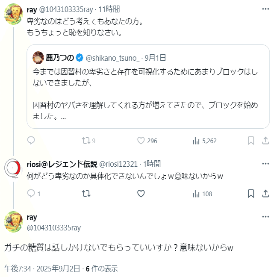
Task: View riosi tweet's 108 views analytics
Action: pyautogui.click(x=197, y=194)
